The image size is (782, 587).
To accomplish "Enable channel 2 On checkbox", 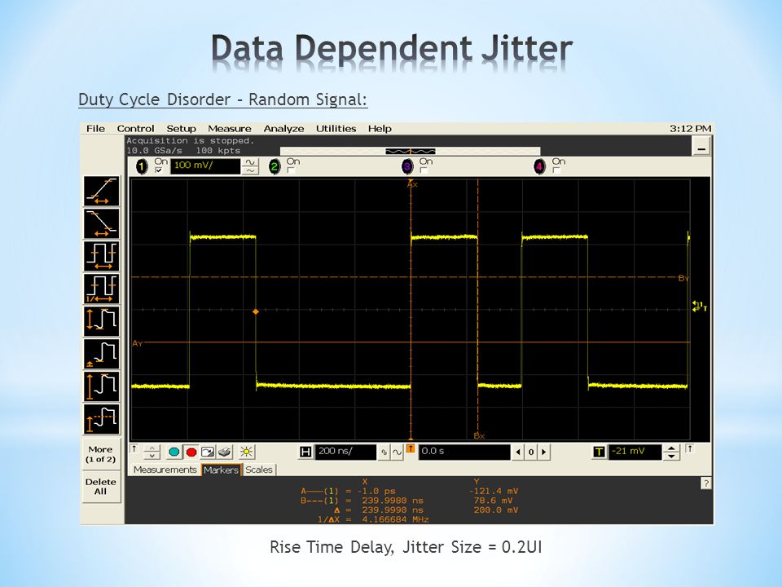I will click(292, 170).
